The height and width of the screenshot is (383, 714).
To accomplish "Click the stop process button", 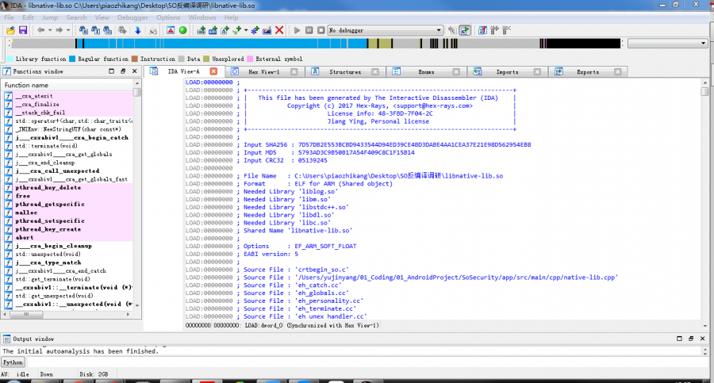I will 321,30.
